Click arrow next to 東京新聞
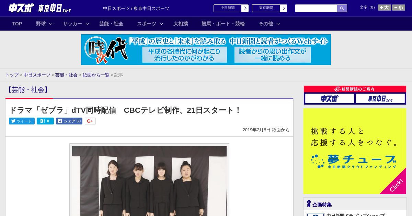This screenshot has width=412, height=216. point(283,8)
